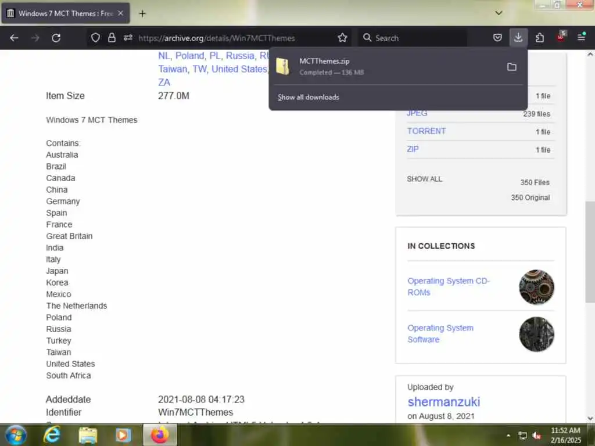Go back to the previous page
Screen dimensions: 595x446
point(14,38)
